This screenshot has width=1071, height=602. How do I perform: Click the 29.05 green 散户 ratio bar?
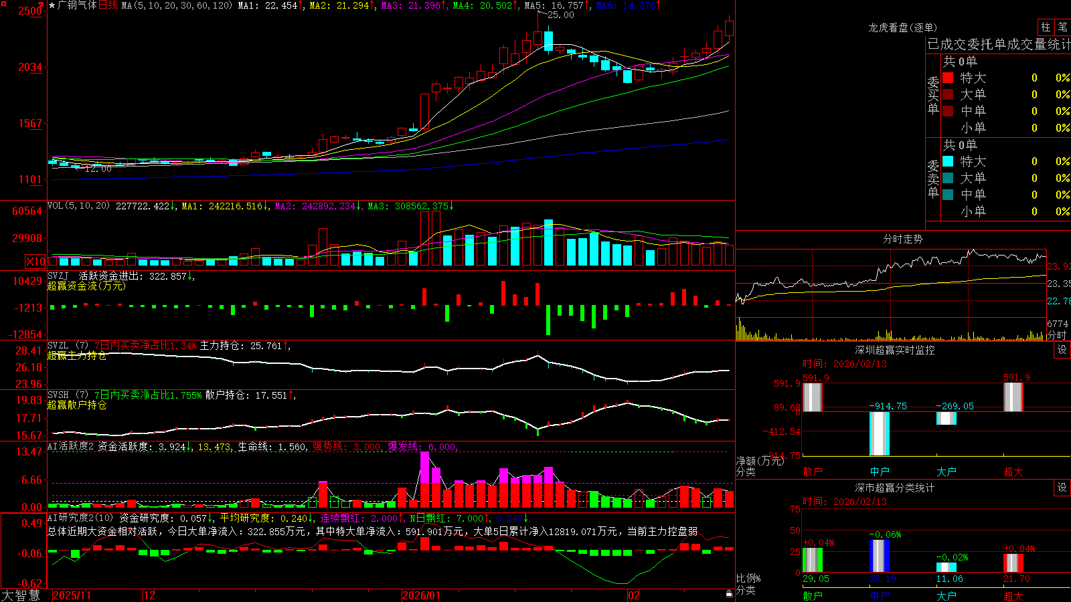click(x=813, y=560)
